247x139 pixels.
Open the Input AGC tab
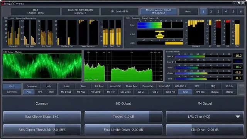point(164,86)
